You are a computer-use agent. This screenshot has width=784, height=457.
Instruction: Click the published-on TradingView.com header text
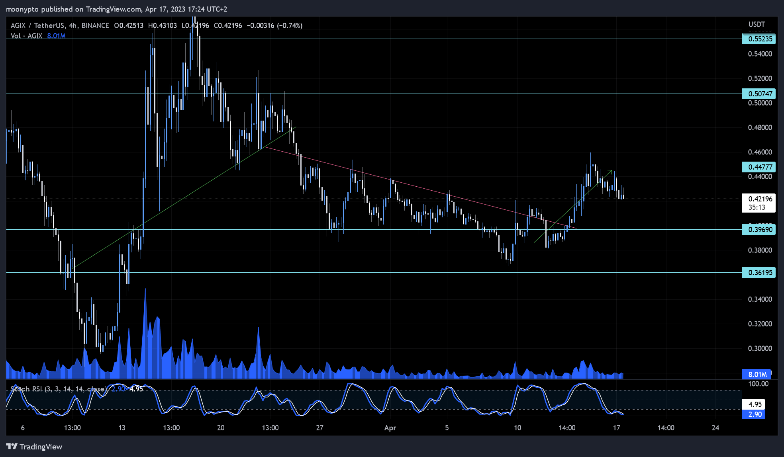pyautogui.click(x=116, y=9)
